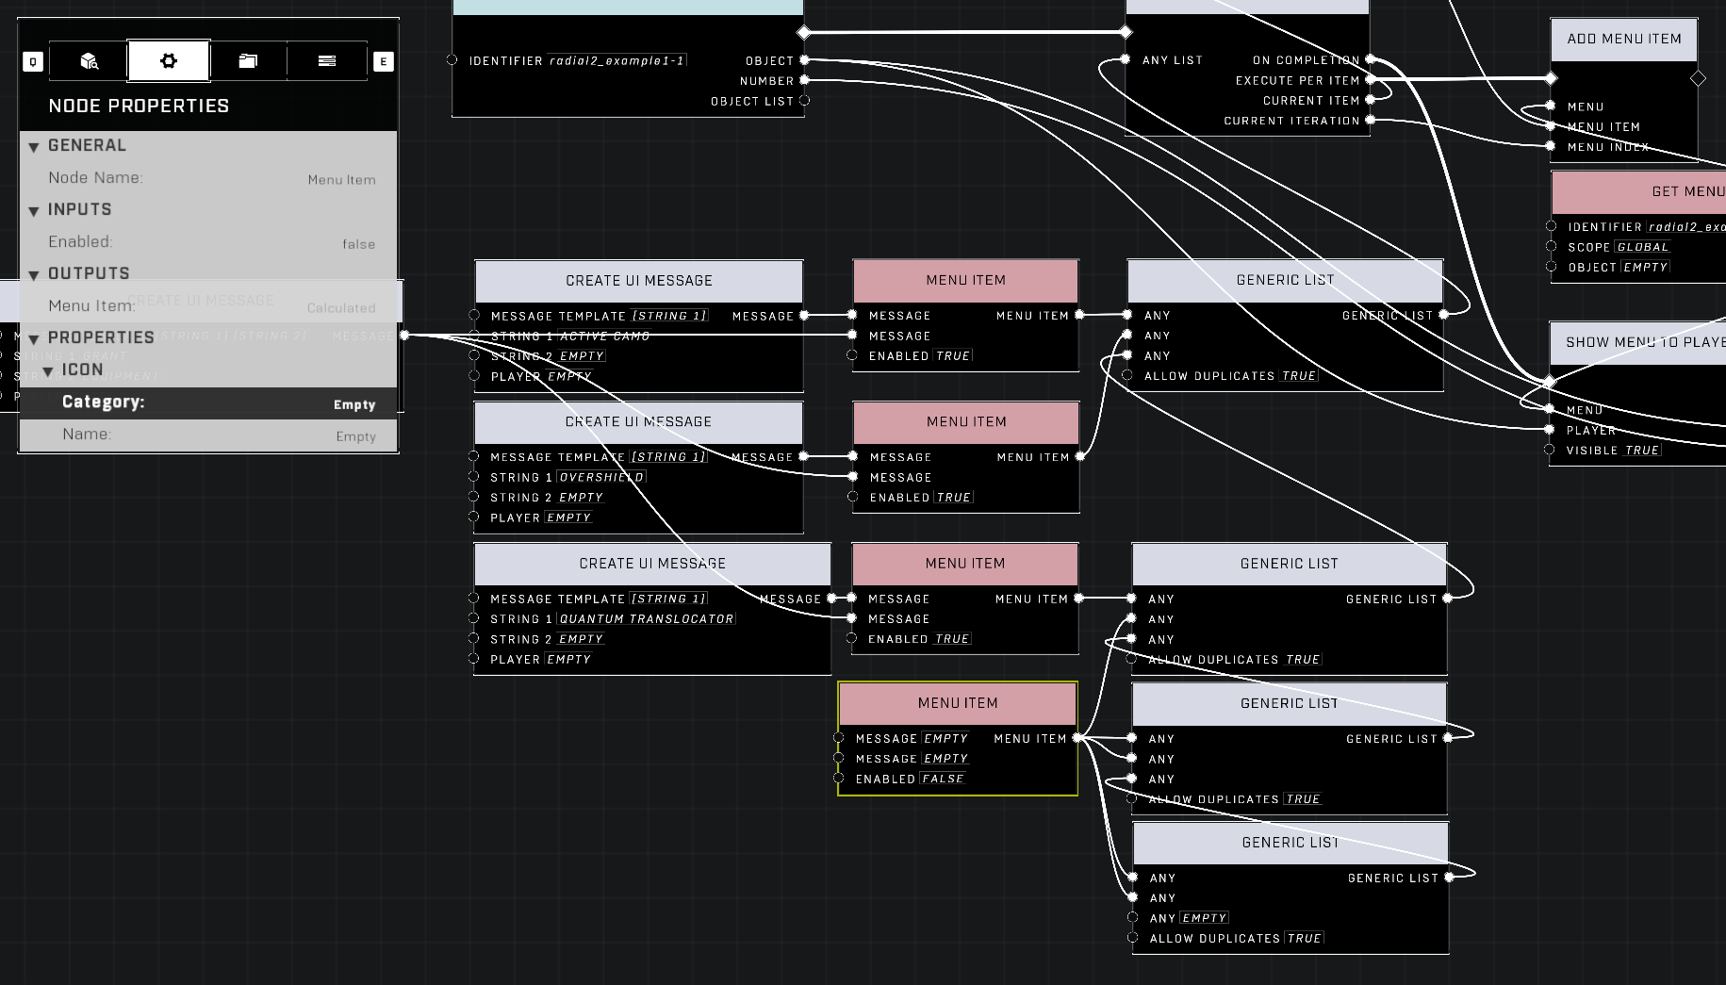Click the NODE PROPERTIES panel title
This screenshot has height=985, width=1726.
(139, 107)
